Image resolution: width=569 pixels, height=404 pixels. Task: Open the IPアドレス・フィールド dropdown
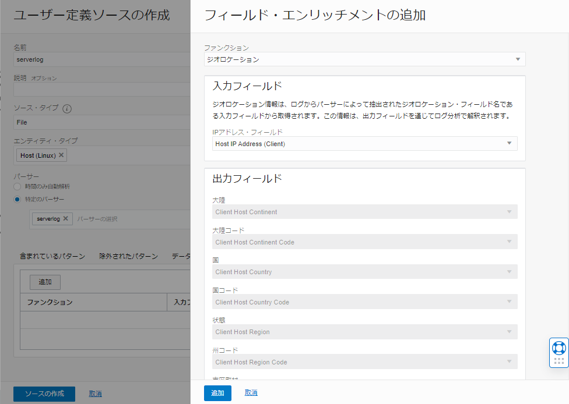[x=364, y=144]
